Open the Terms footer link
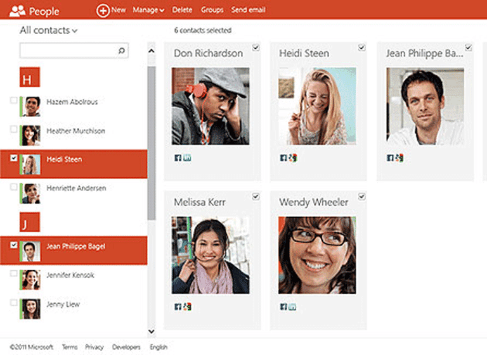 70,347
